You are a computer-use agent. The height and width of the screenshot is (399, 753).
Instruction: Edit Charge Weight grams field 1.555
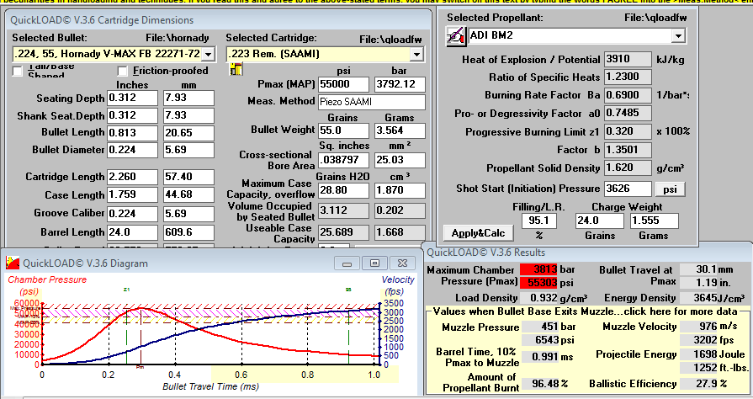click(654, 221)
